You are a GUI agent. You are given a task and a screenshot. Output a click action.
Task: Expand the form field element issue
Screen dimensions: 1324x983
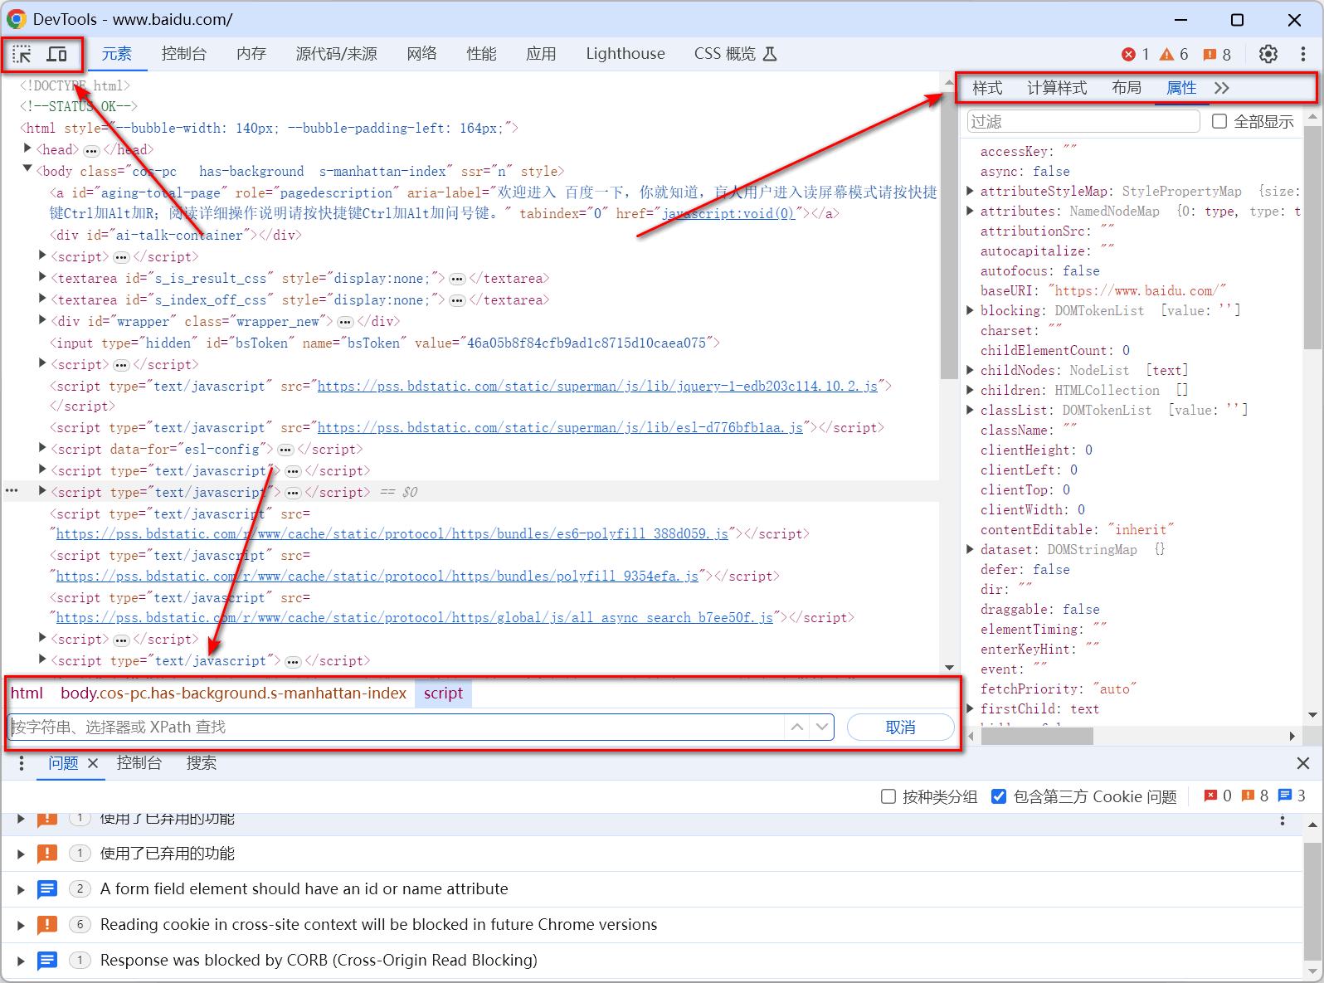(x=21, y=889)
